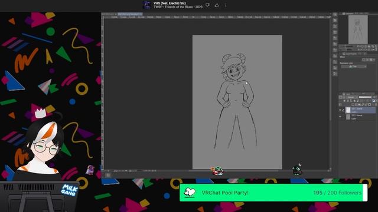Click 'TWRP • Friends of the Blues • 2023'
The image size is (378, 212).
pos(178,7)
